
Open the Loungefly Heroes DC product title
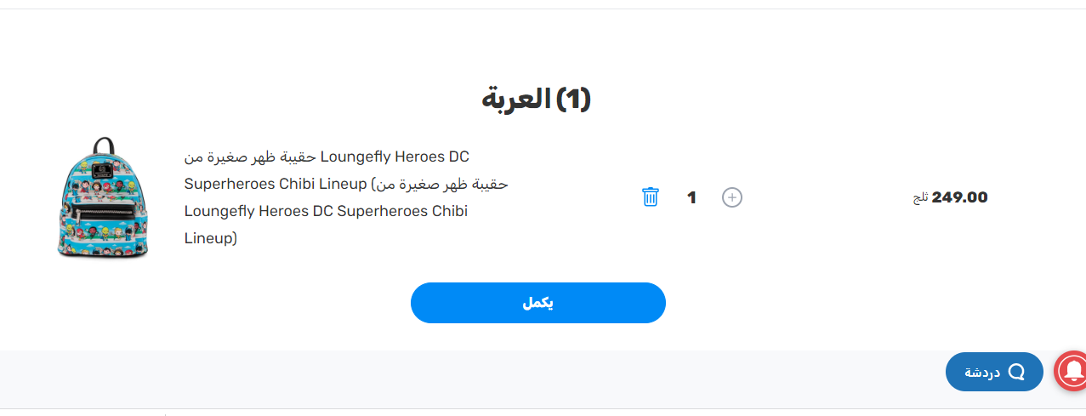pos(395,157)
